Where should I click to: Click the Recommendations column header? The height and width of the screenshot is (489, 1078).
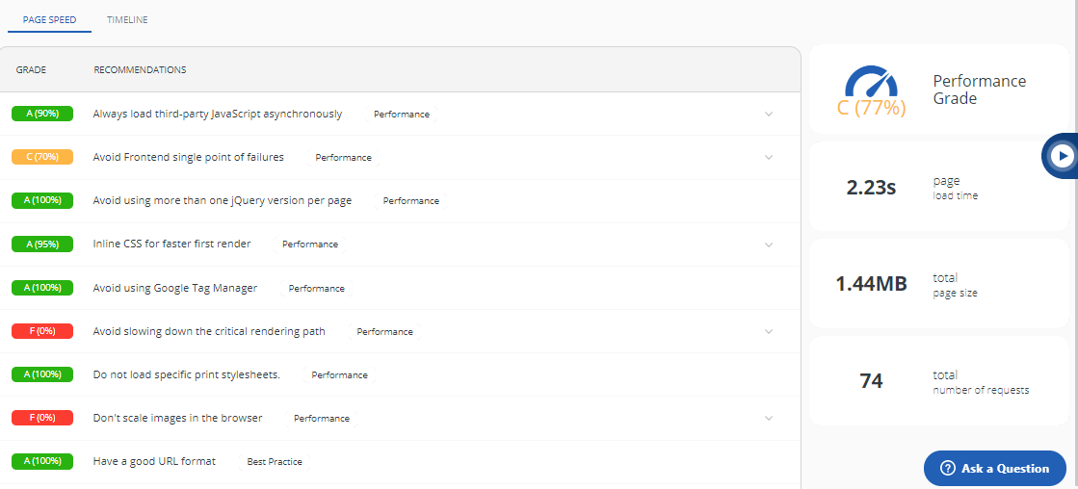[140, 70]
